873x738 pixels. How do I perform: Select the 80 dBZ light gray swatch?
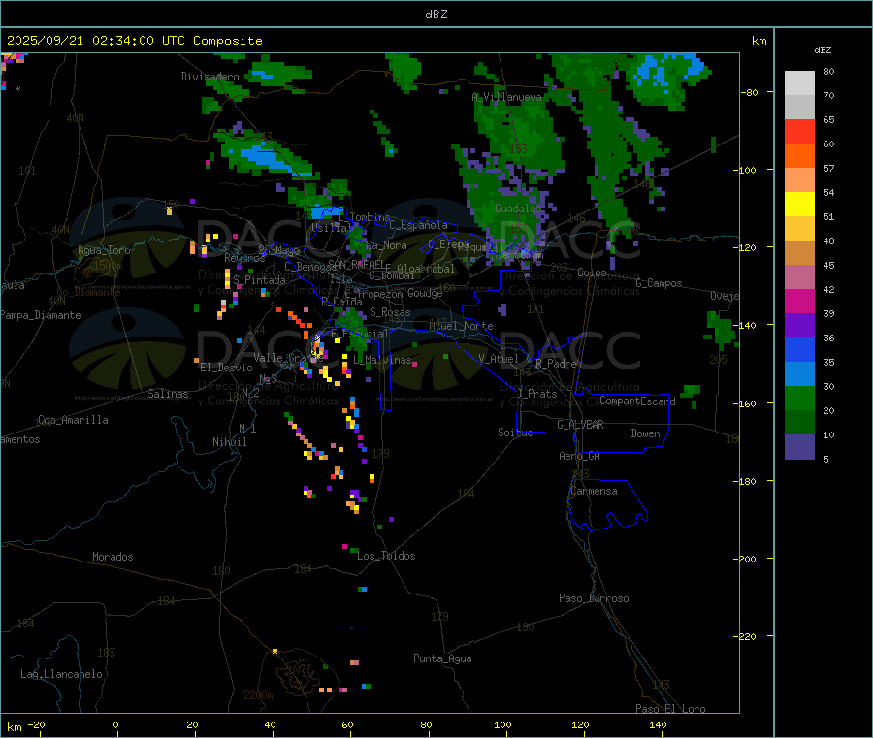pos(799,83)
